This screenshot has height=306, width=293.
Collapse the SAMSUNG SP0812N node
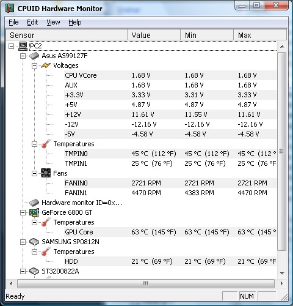pyautogui.click(x=23, y=242)
